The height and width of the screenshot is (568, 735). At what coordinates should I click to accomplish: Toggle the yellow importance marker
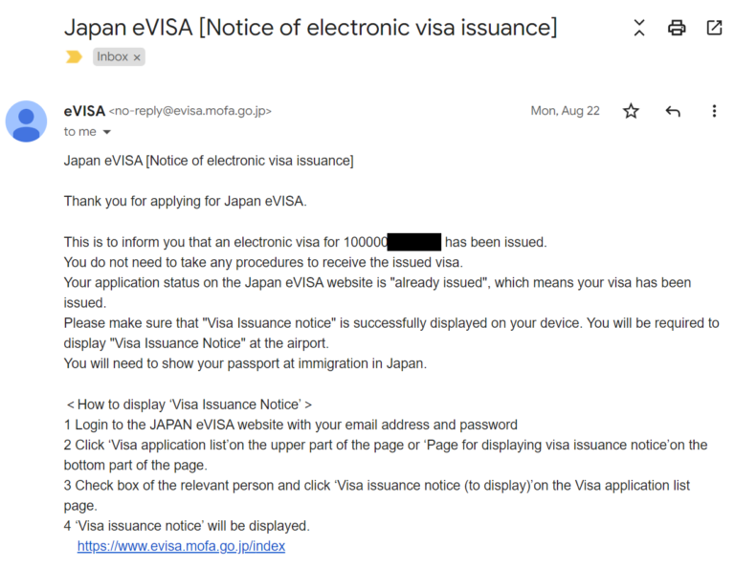(x=74, y=57)
